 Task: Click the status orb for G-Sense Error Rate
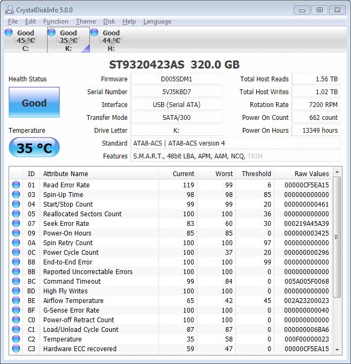click(16, 310)
